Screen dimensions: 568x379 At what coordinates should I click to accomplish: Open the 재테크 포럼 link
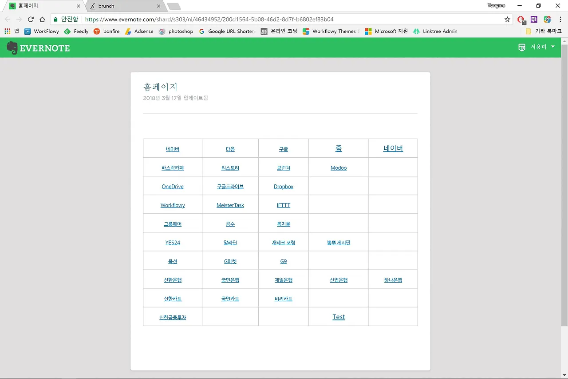[284, 243]
